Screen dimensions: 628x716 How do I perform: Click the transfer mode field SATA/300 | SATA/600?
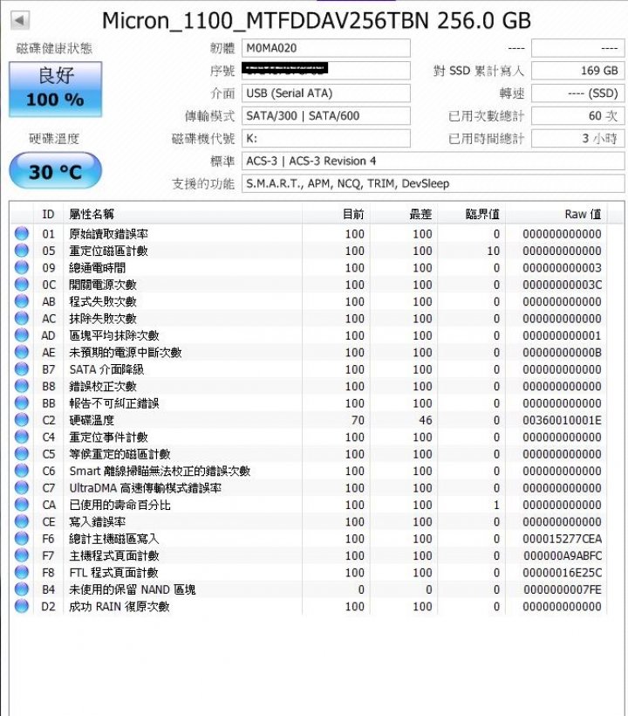(x=325, y=115)
